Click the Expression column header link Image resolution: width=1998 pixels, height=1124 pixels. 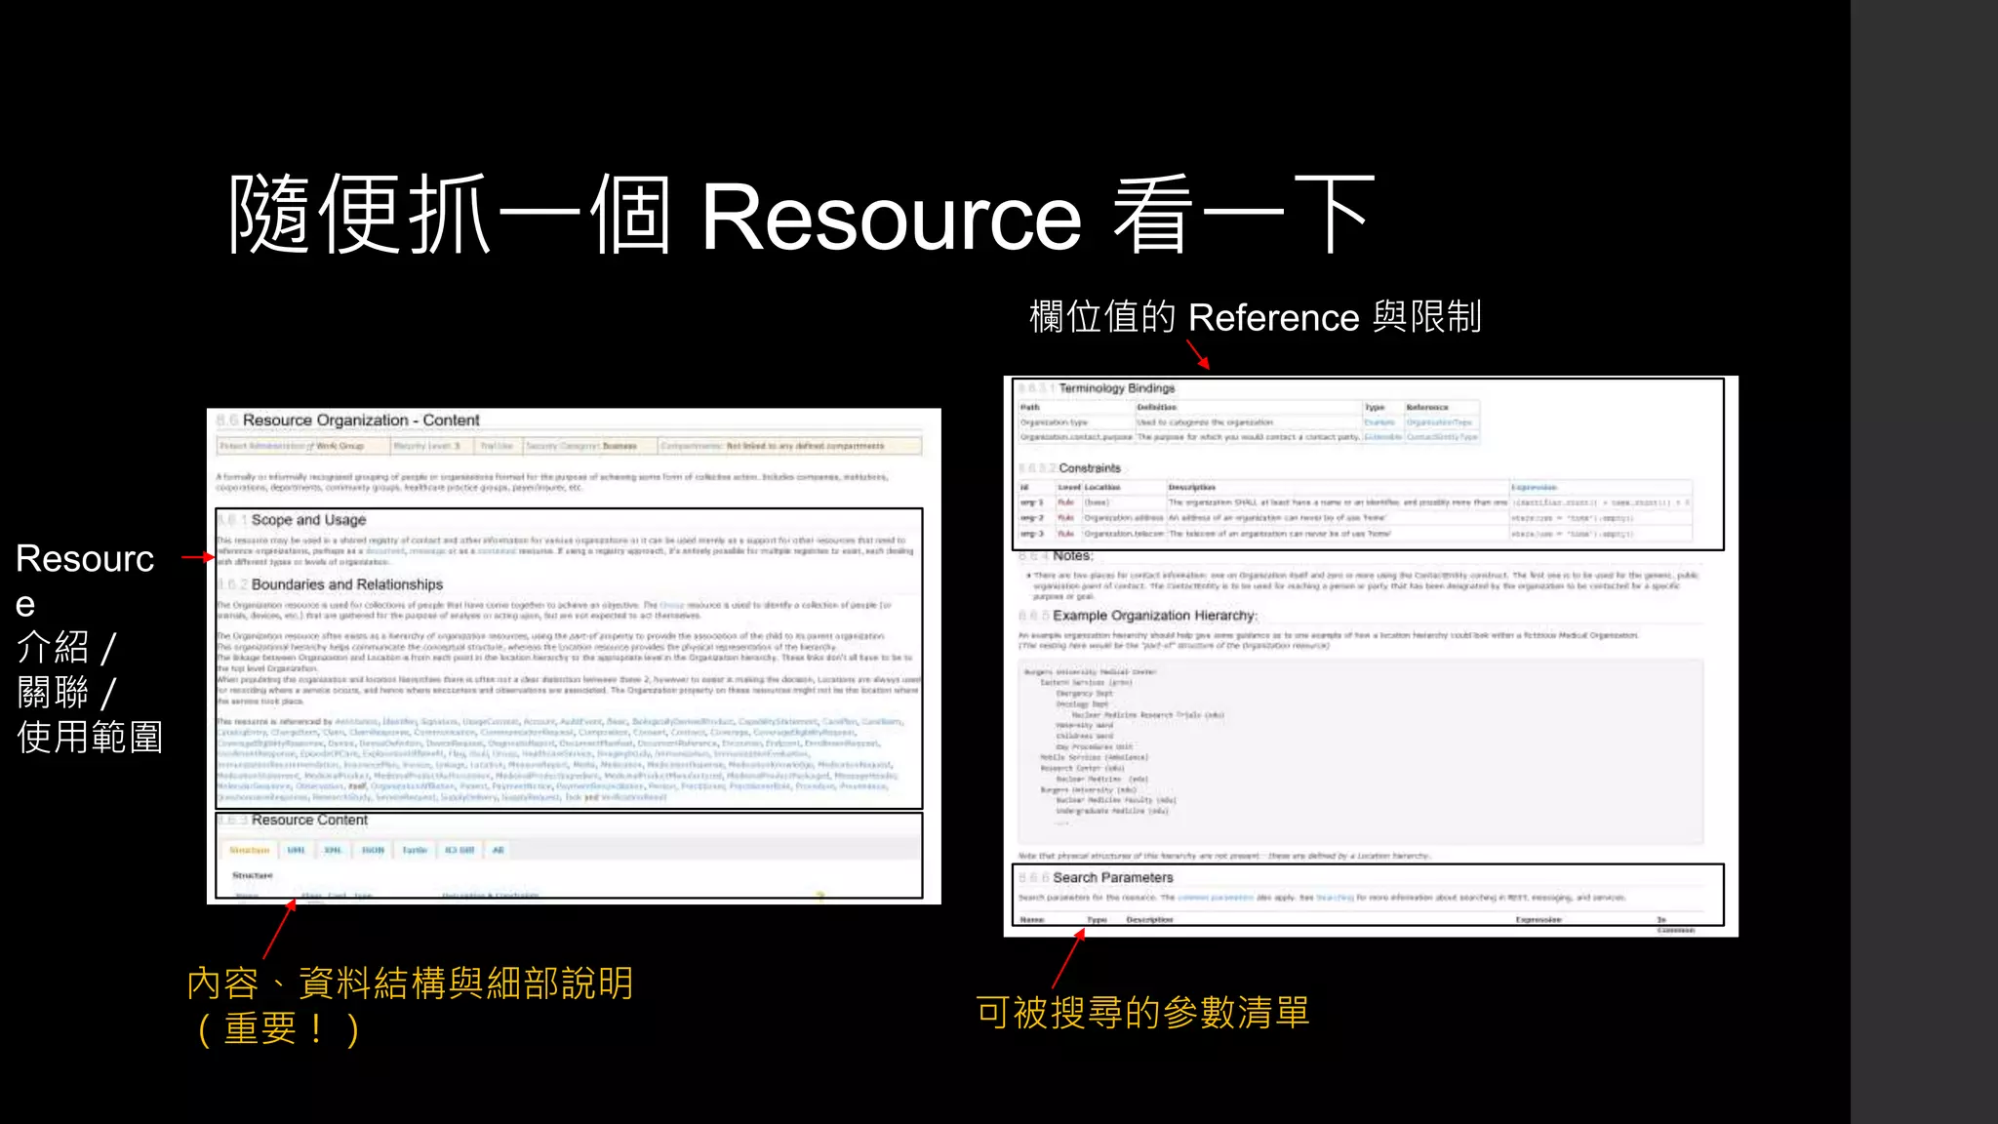[x=1534, y=487]
